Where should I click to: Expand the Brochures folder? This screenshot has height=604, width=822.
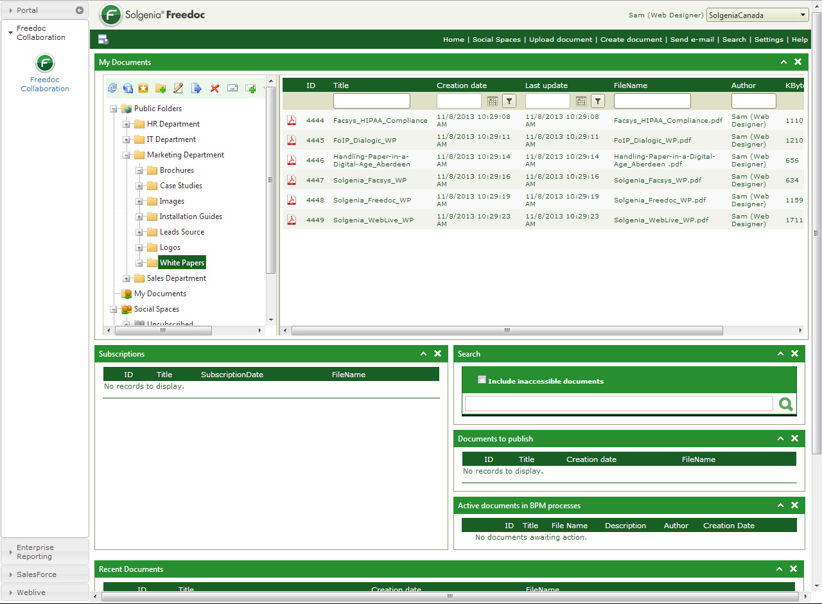click(x=139, y=170)
